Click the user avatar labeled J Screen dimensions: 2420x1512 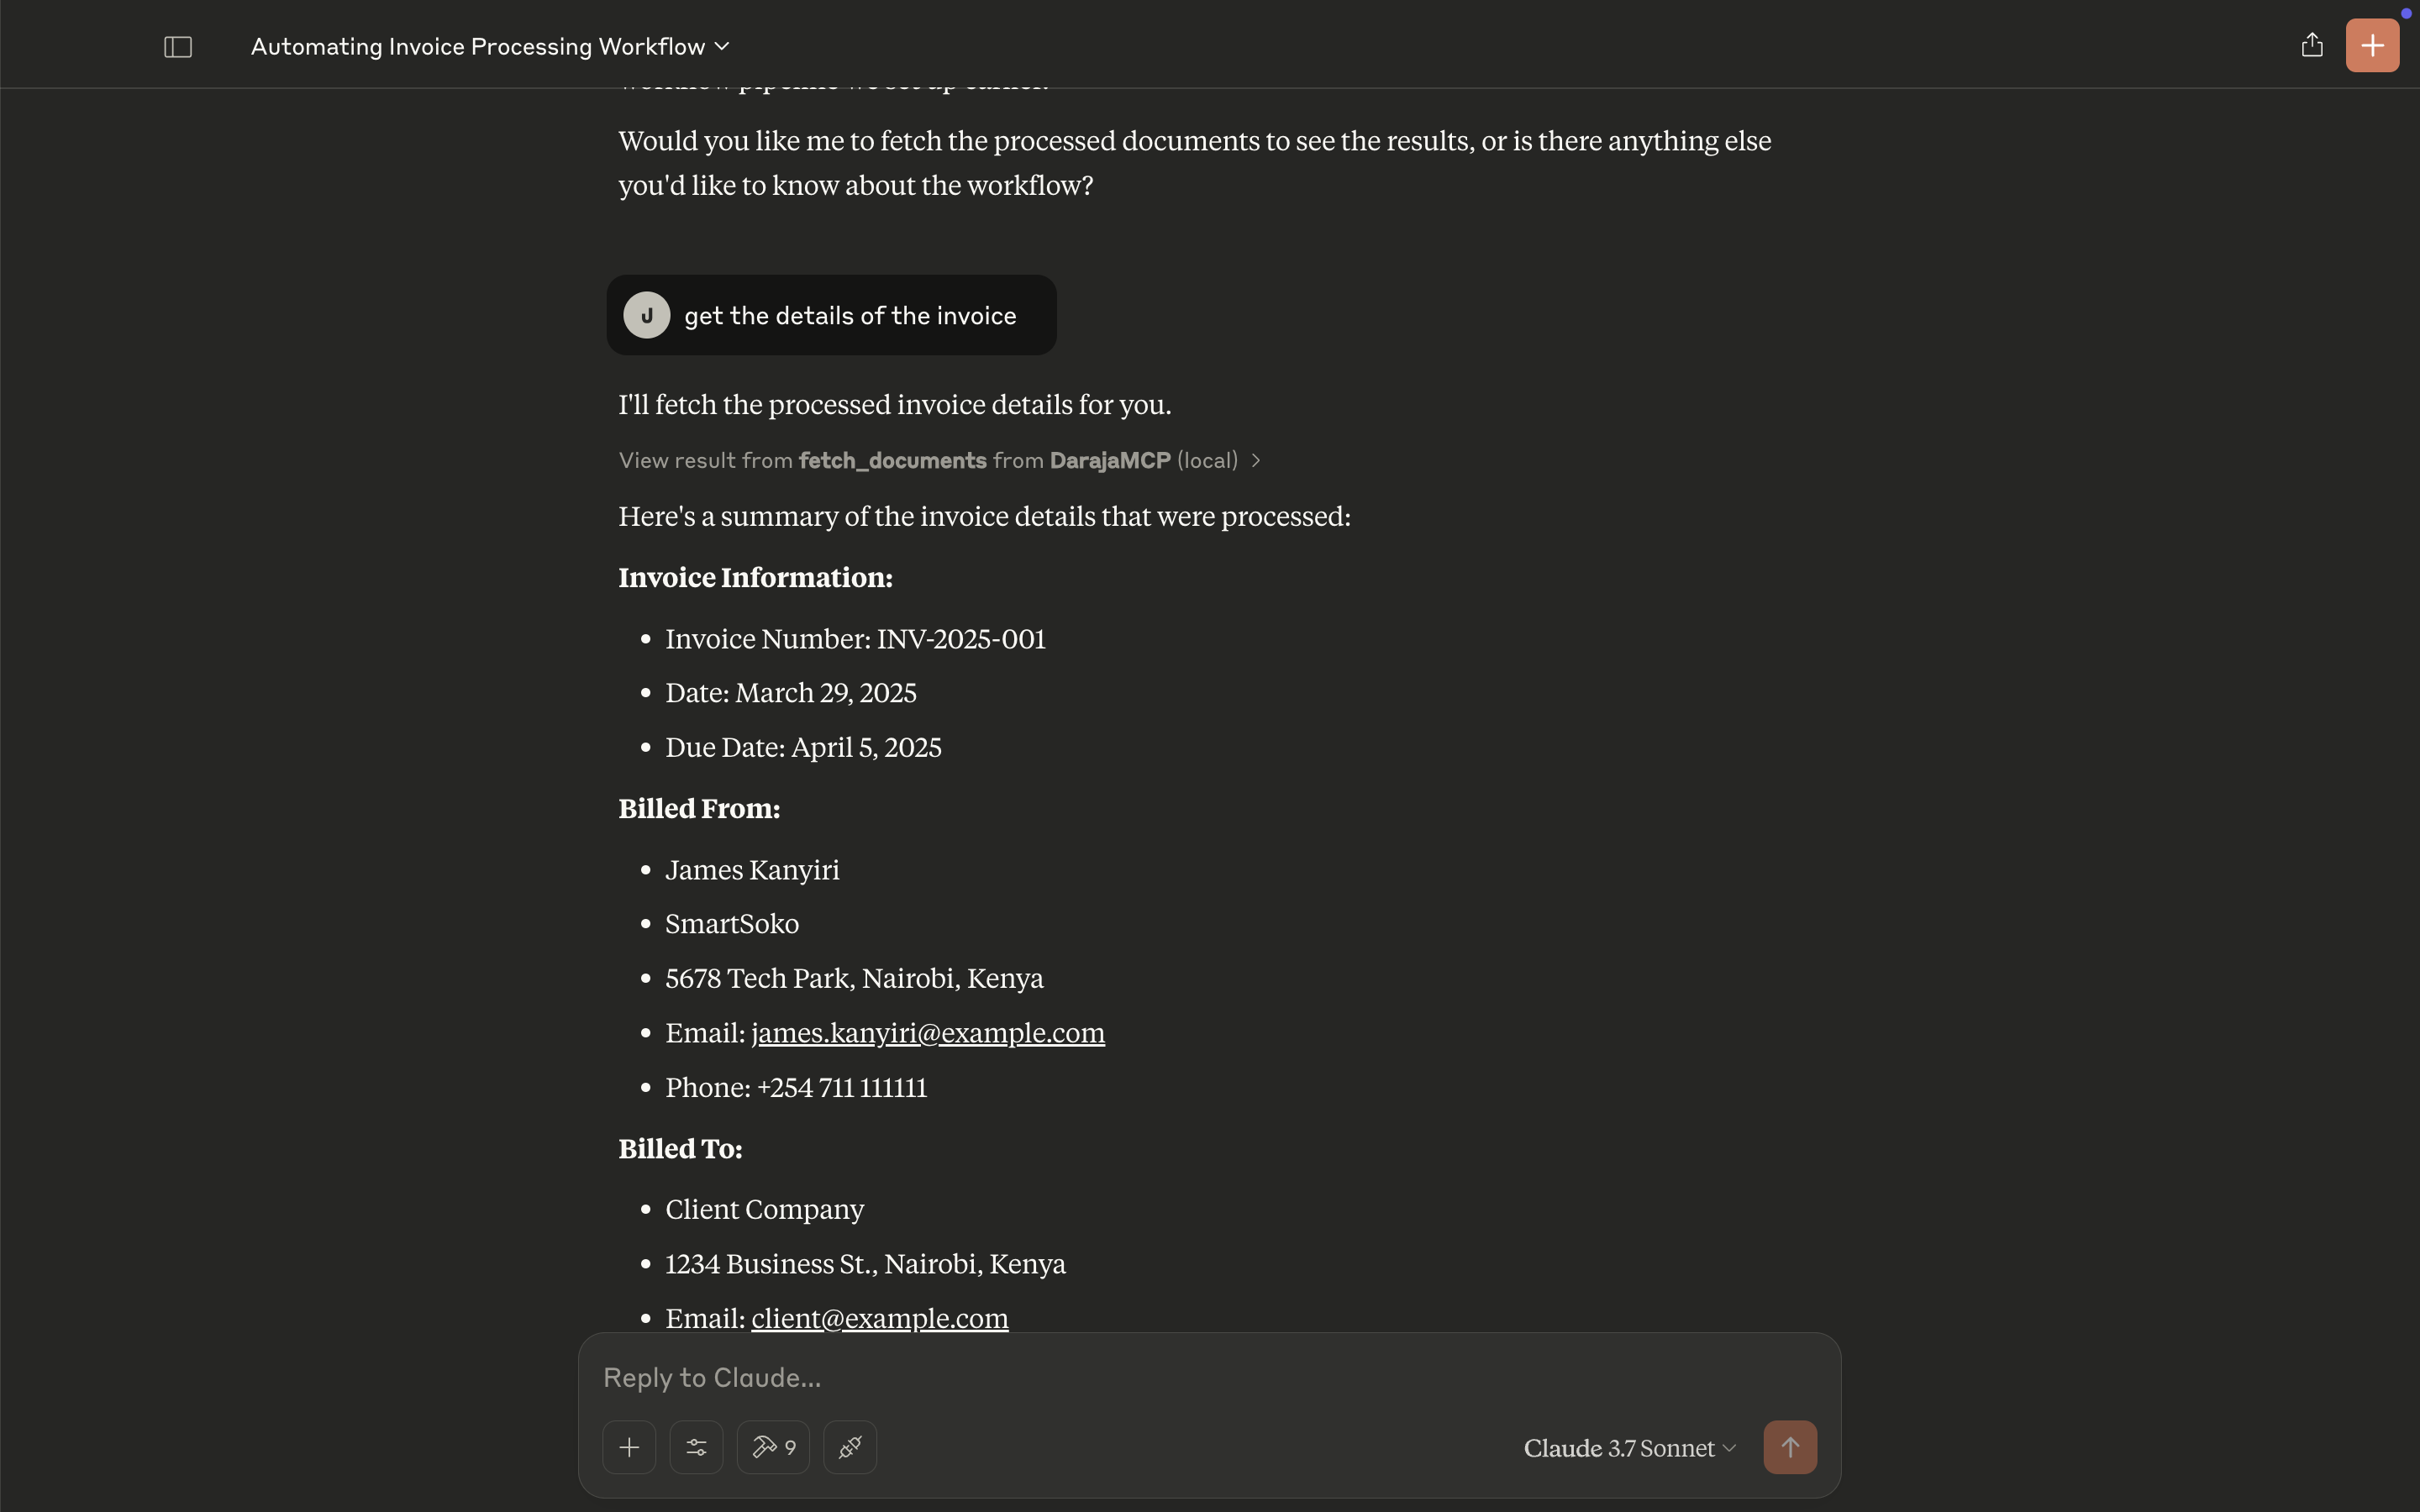pyautogui.click(x=646, y=315)
